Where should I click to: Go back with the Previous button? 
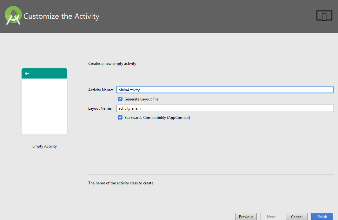[246, 217]
